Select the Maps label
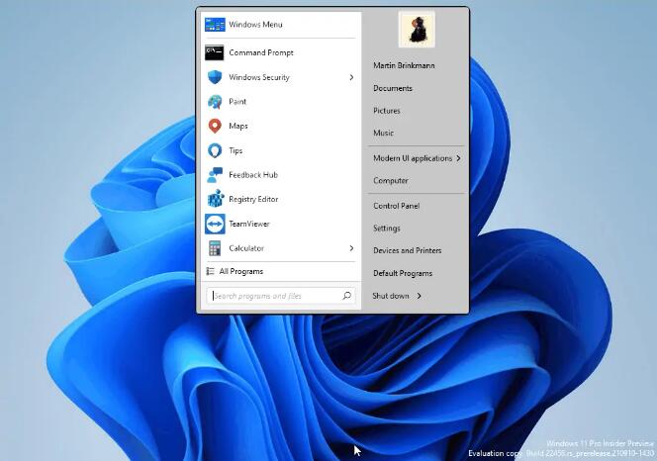 coord(238,127)
